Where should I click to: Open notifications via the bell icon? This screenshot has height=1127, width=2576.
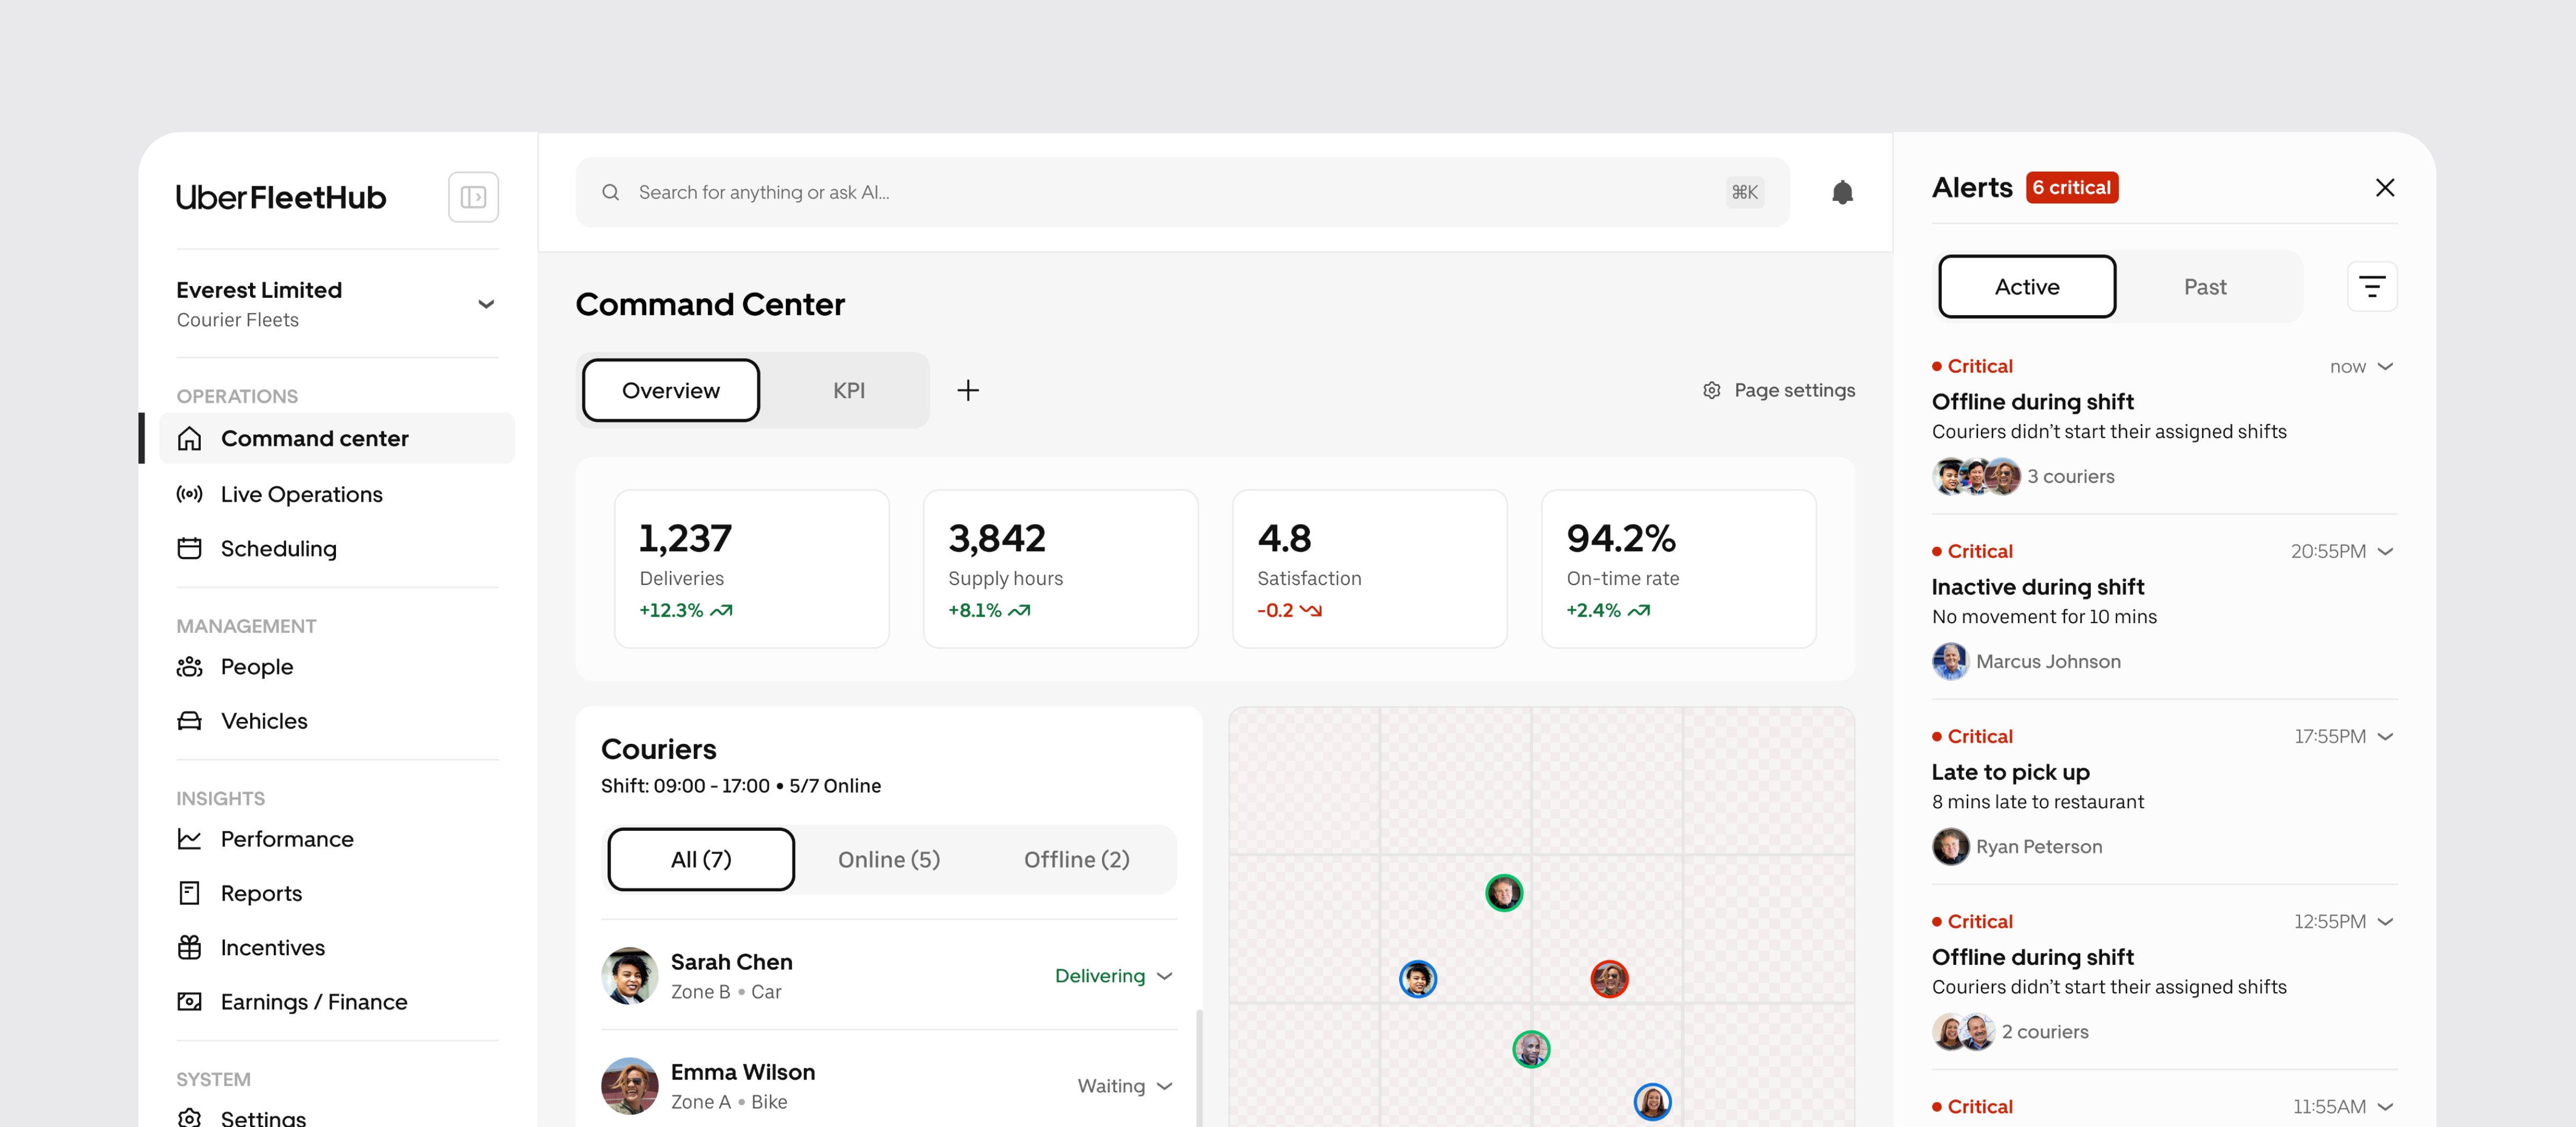pos(1841,192)
